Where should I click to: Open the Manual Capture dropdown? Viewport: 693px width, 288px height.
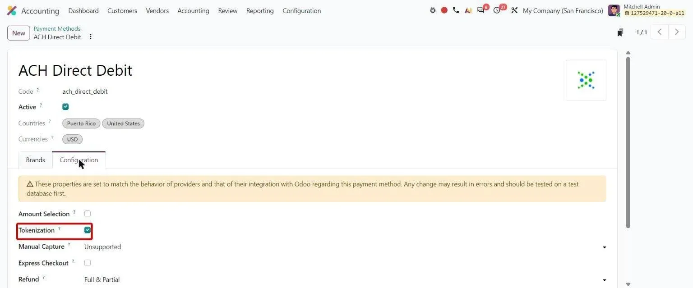click(x=345, y=247)
